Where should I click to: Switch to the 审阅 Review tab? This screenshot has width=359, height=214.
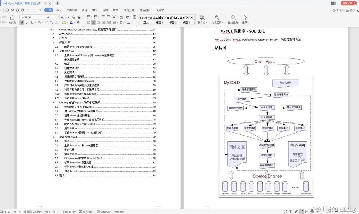pos(95,10)
